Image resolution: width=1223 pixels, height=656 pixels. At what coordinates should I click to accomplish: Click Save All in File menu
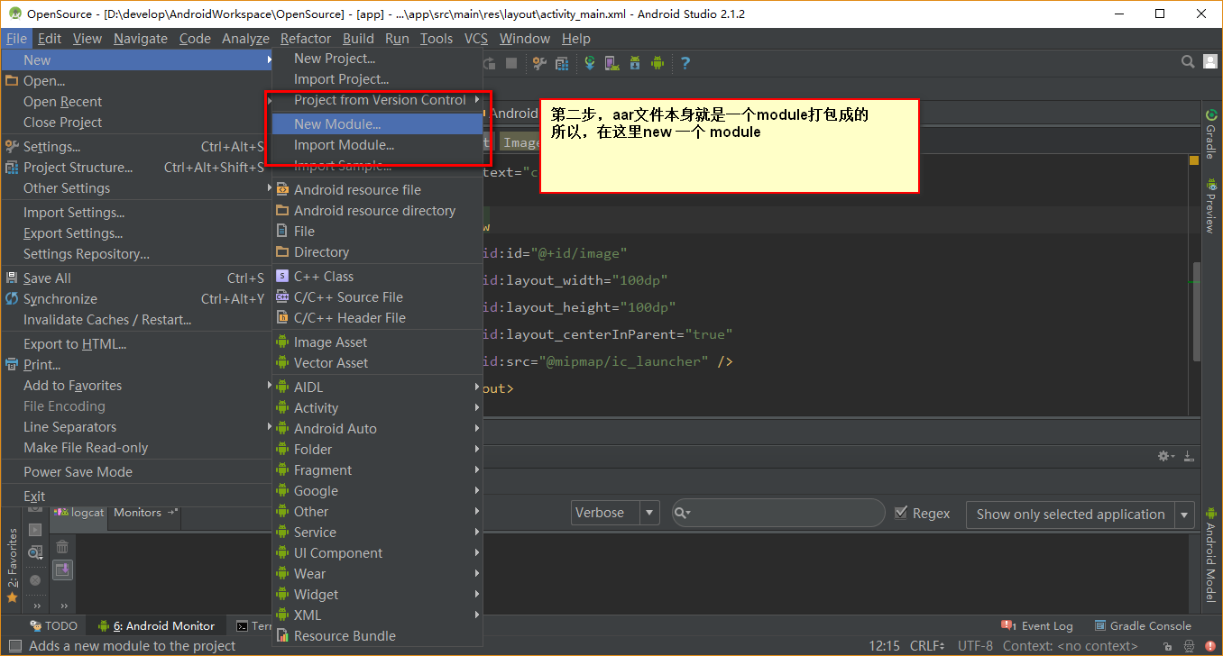click(x=135, y=278)
